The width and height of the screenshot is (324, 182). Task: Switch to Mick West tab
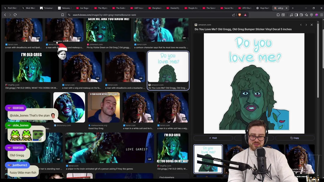tap(29, 8)
